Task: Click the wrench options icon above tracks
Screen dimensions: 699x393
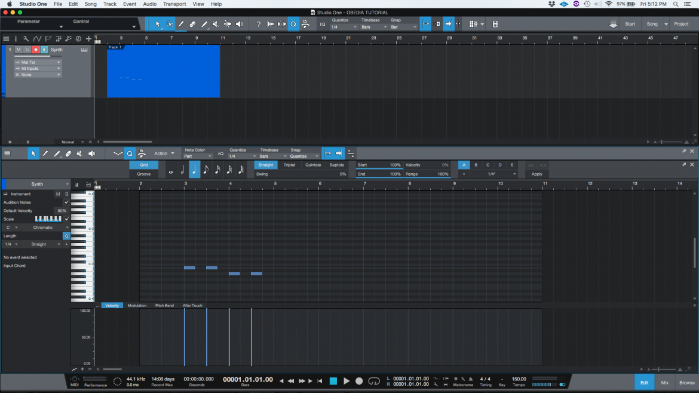Action: pyautogui.click(x=26, y=39)
